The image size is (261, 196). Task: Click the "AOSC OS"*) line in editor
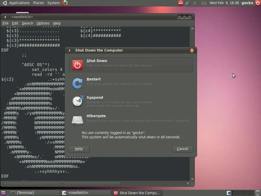pos(35,65)
